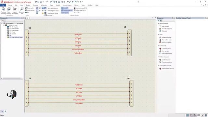Activate Zoom to area
This screenshot has height=117, width=208.
coord(22,11)
